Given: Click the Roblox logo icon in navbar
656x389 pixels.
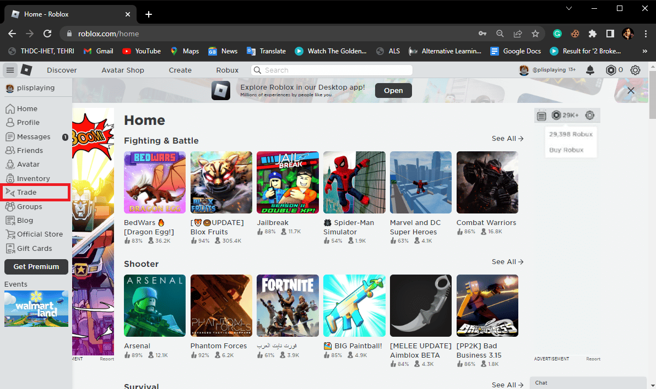Looking at the screenshot, I should point(26,70).
